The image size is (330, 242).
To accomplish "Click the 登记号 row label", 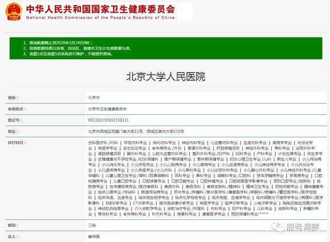I will pos(14,120).
